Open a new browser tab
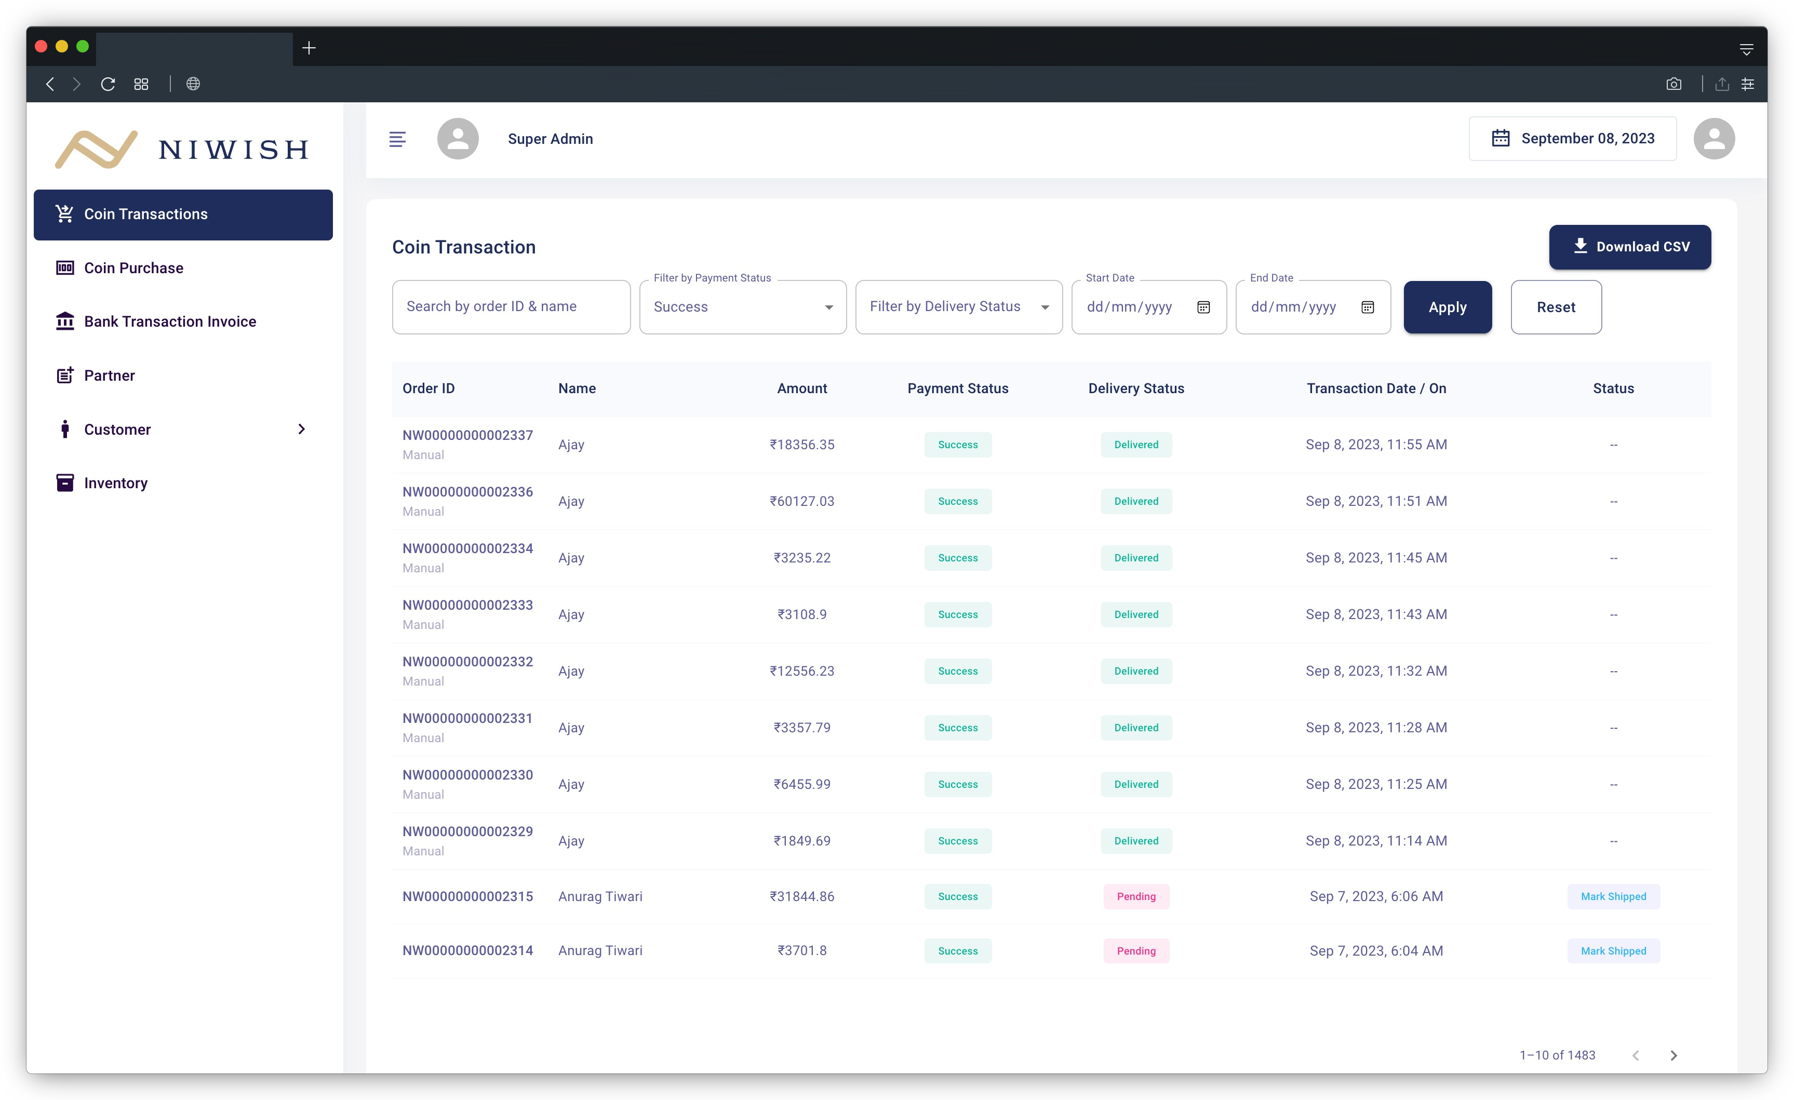 pos(309,48)
